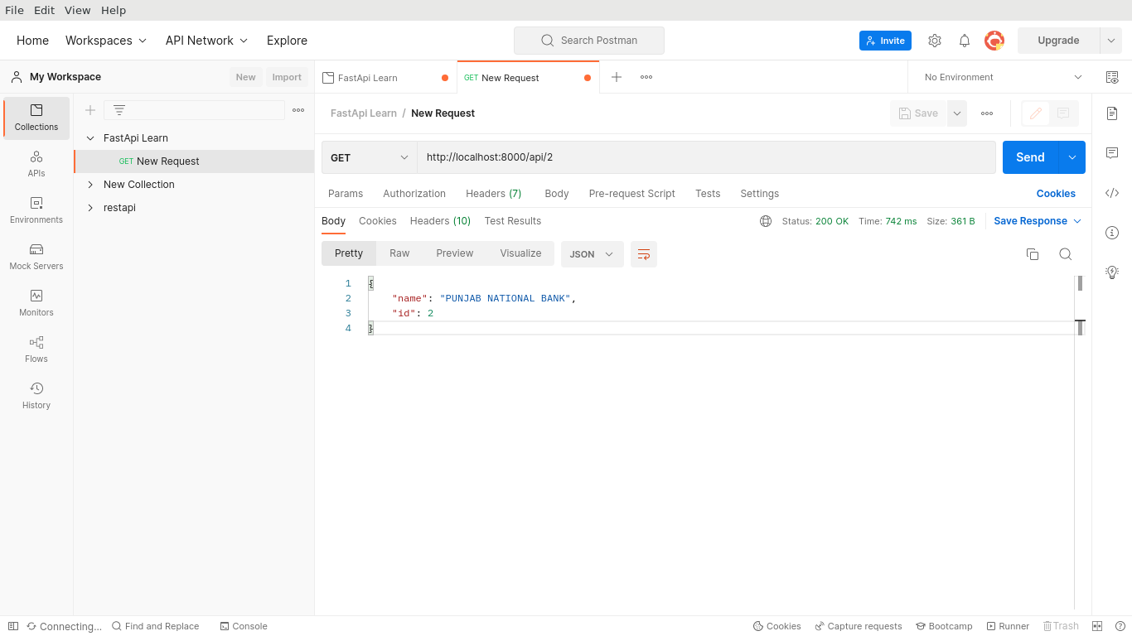Open a new request tab with plus icon

coord(617,77)
